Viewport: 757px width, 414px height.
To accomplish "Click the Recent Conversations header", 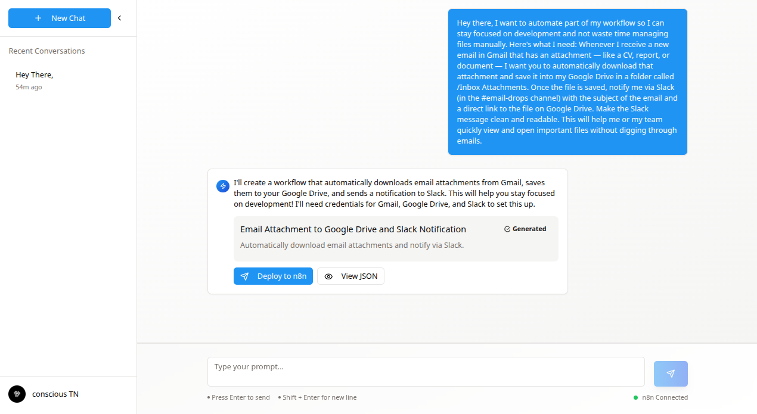I will tap(46, 51).
